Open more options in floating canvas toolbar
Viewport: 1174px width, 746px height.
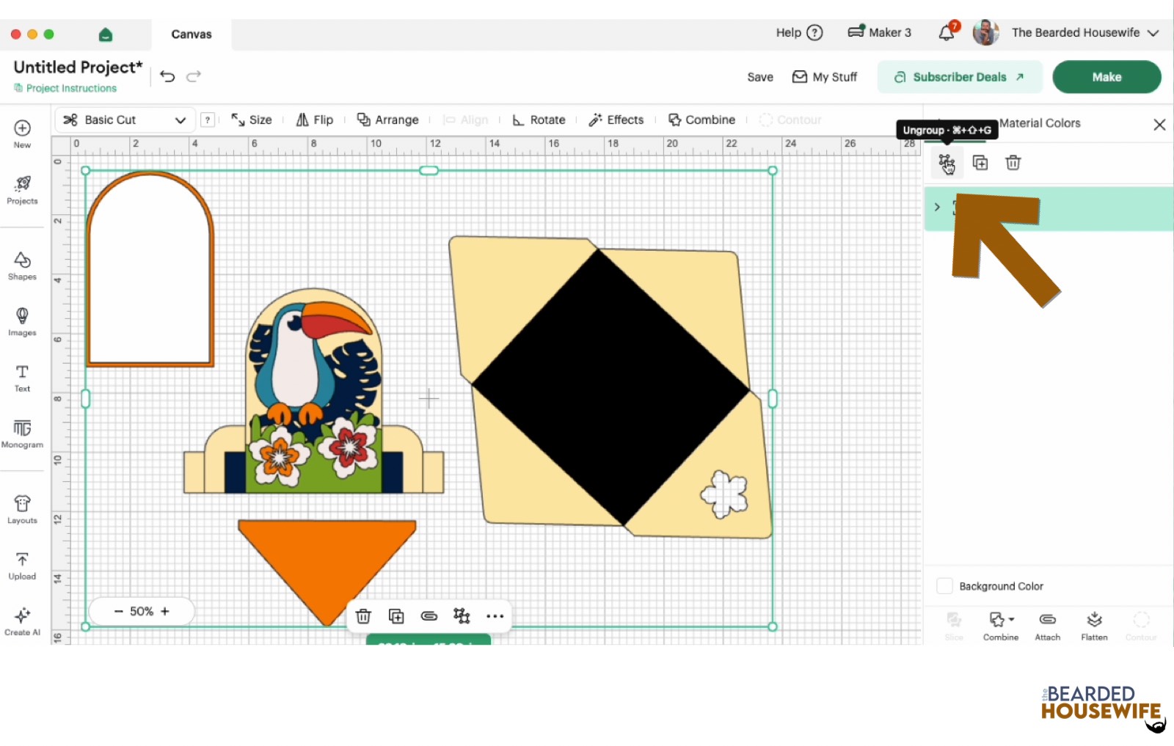(495, 616)
